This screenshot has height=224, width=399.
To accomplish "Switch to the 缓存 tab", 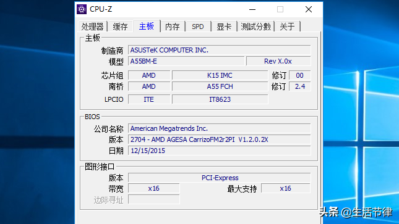I will tap(121, 27).
